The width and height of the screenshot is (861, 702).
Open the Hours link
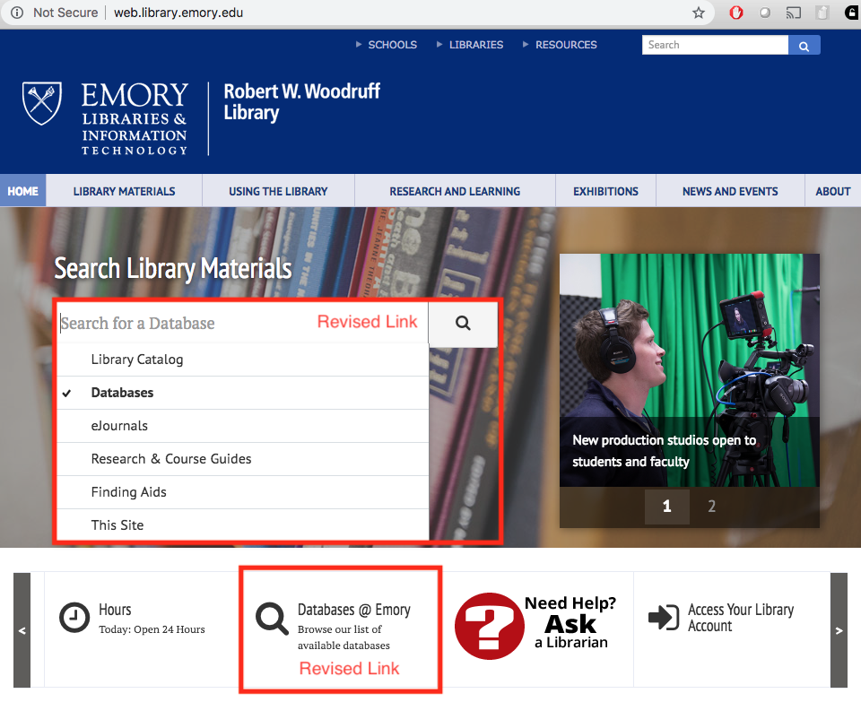[115, 610]
